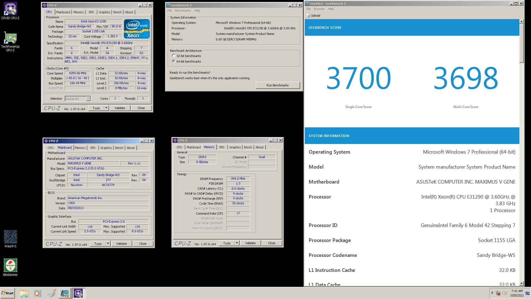
Task: Click Validate in the top CPU-Z window
Action: point(120,108)
